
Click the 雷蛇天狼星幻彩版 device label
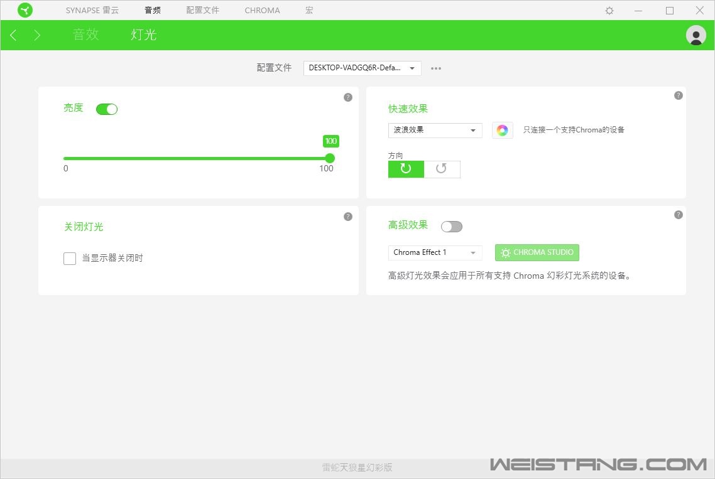[x=357, y=467]
